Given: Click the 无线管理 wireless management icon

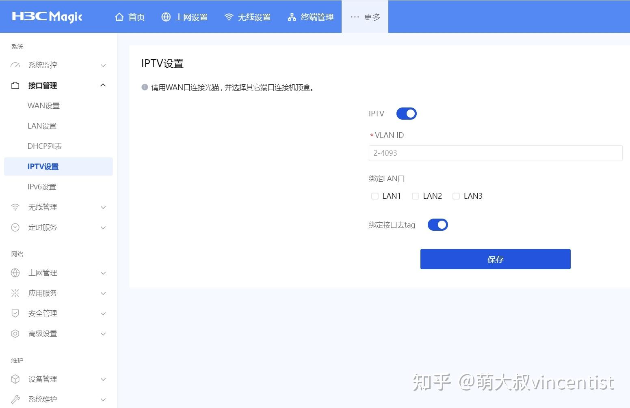Looking at the screenshot, I should click(15, 207).
